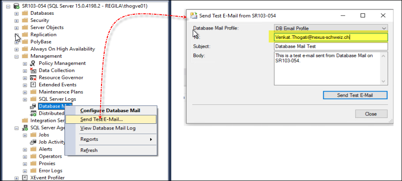Click the Database Mail envelope icon

[x=33, y=106]
